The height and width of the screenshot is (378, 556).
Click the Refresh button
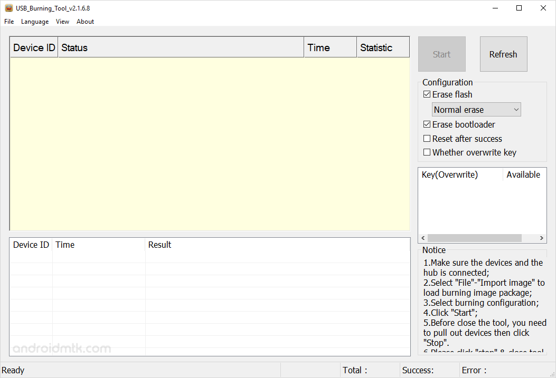503,54
